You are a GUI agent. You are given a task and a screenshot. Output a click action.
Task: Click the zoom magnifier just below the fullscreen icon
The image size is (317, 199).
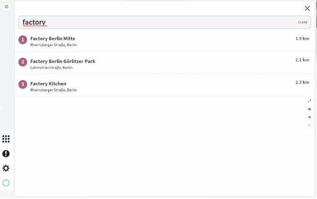pos(309,109)
